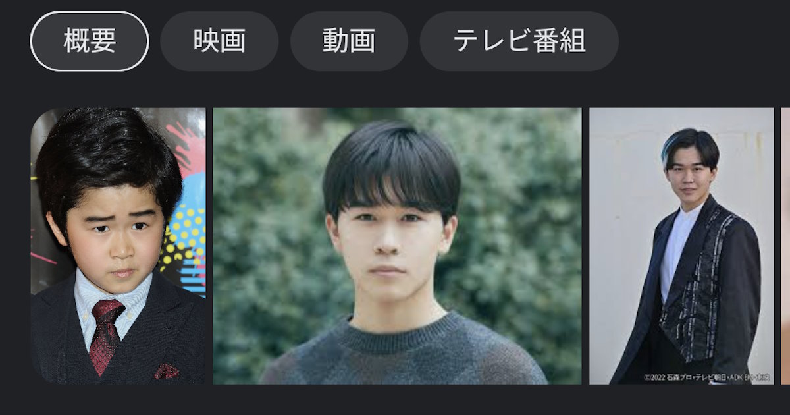Return to overview with the 概要 chip
Image resolution: width=790 pixels, height=415 pixels.
click(x=90, y=41)
